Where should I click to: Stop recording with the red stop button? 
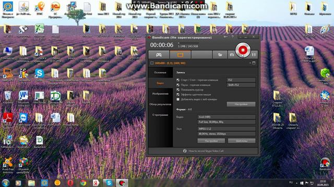coord(243,50)
